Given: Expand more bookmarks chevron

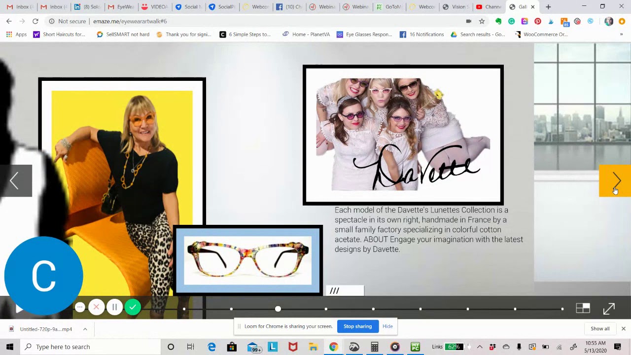Looking at the screenshot, I should click(621, 35).
